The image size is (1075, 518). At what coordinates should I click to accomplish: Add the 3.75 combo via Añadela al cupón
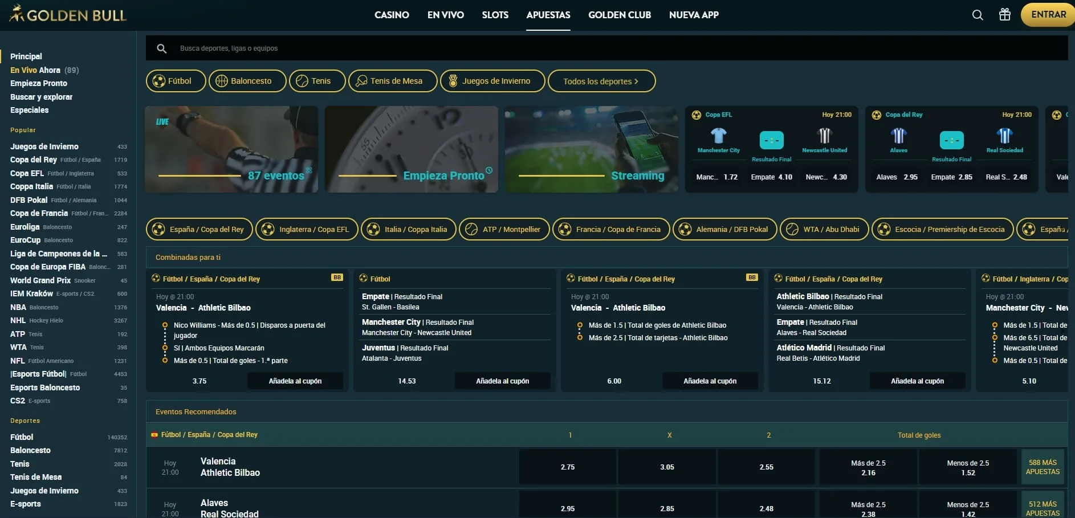pos(295,381)
